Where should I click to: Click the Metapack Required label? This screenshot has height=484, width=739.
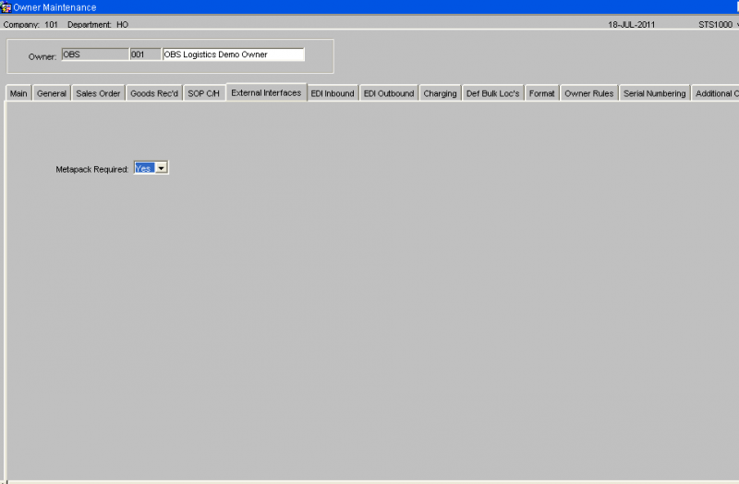91,169
